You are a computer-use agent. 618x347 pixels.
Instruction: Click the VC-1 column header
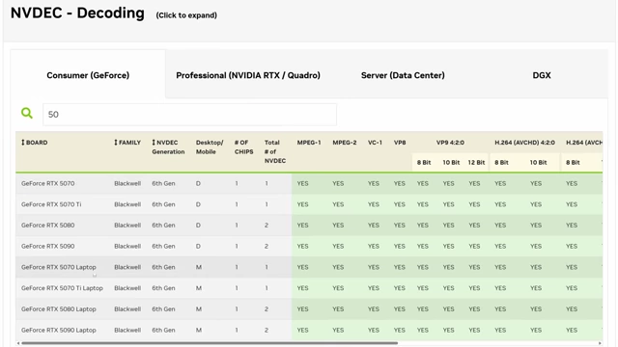coord(375,143)
